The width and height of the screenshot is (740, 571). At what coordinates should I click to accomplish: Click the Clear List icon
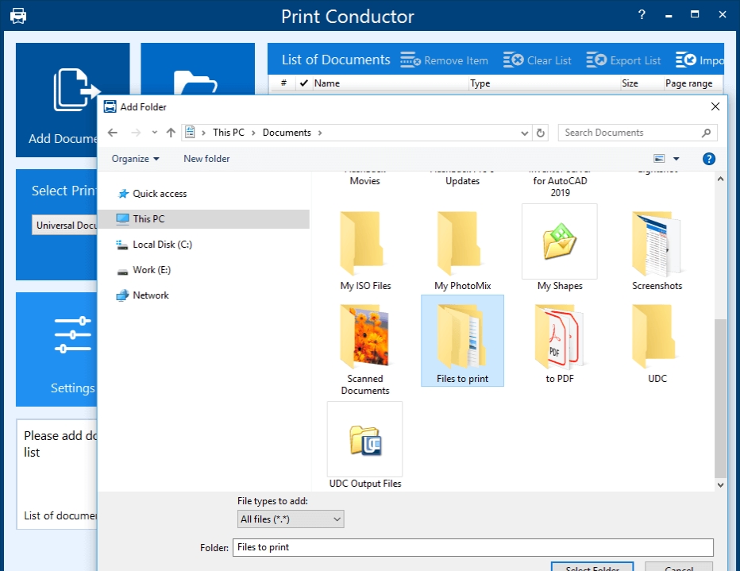[512, 60]
